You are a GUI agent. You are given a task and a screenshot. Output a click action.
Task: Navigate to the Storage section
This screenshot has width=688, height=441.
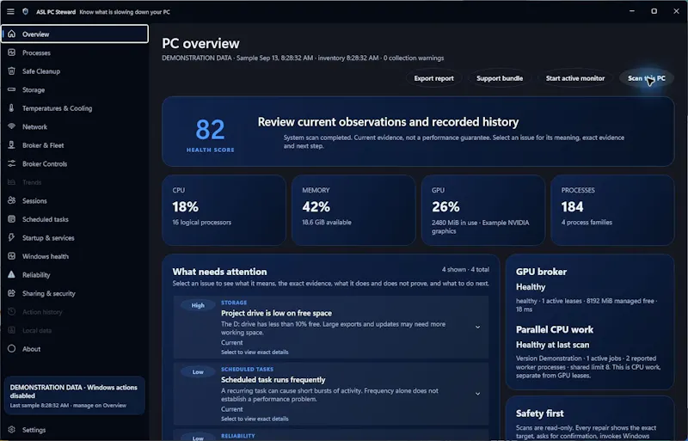click(75, 89)
